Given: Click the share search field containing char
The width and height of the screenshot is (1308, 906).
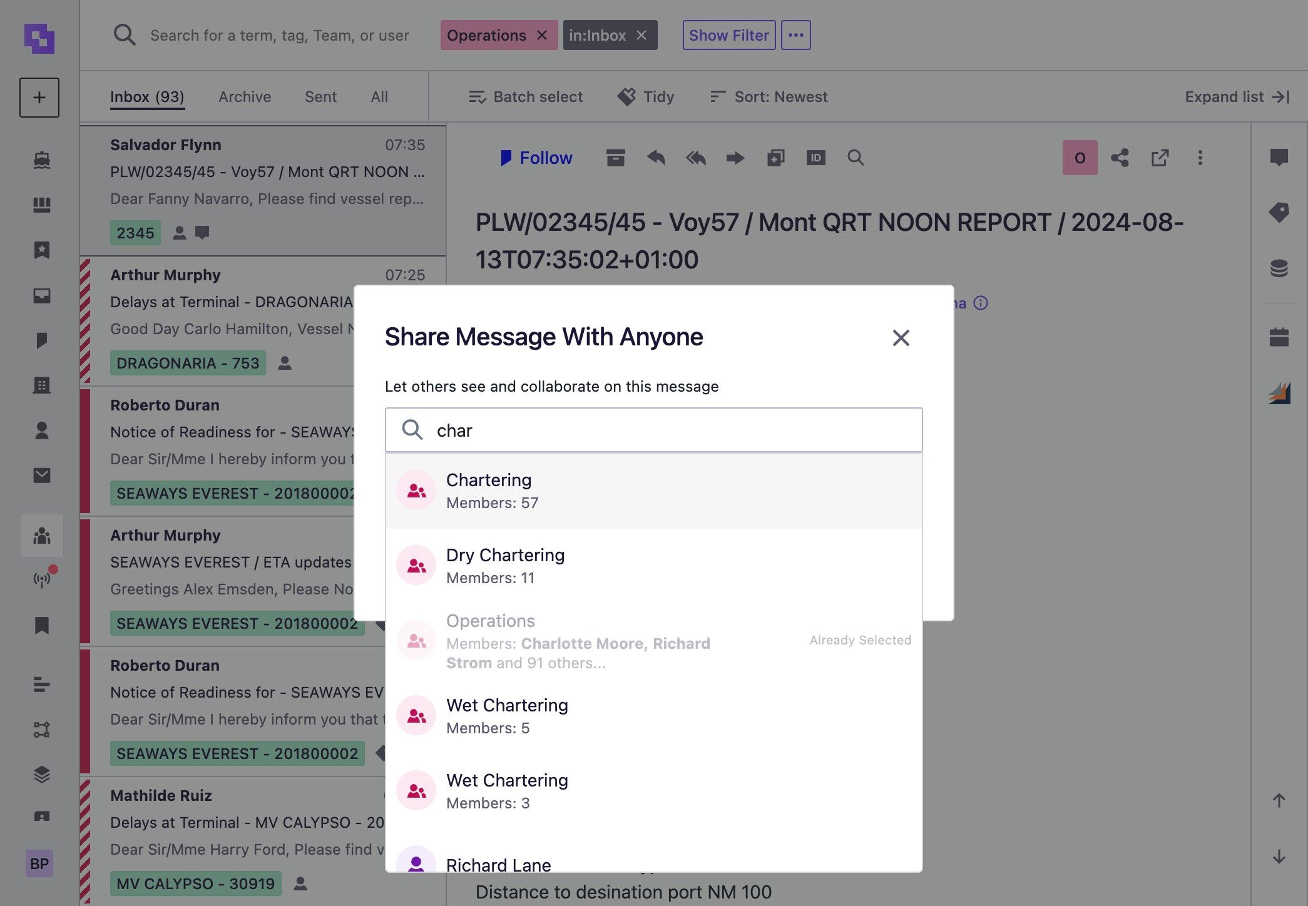Looking at the screenshot, I should [x=653, y=430].
